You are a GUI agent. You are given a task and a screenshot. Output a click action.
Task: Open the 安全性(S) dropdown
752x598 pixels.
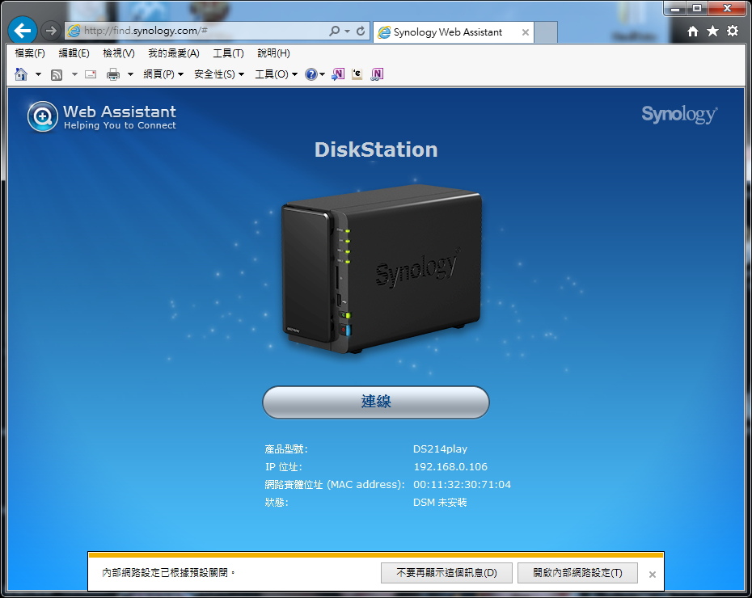219,74
